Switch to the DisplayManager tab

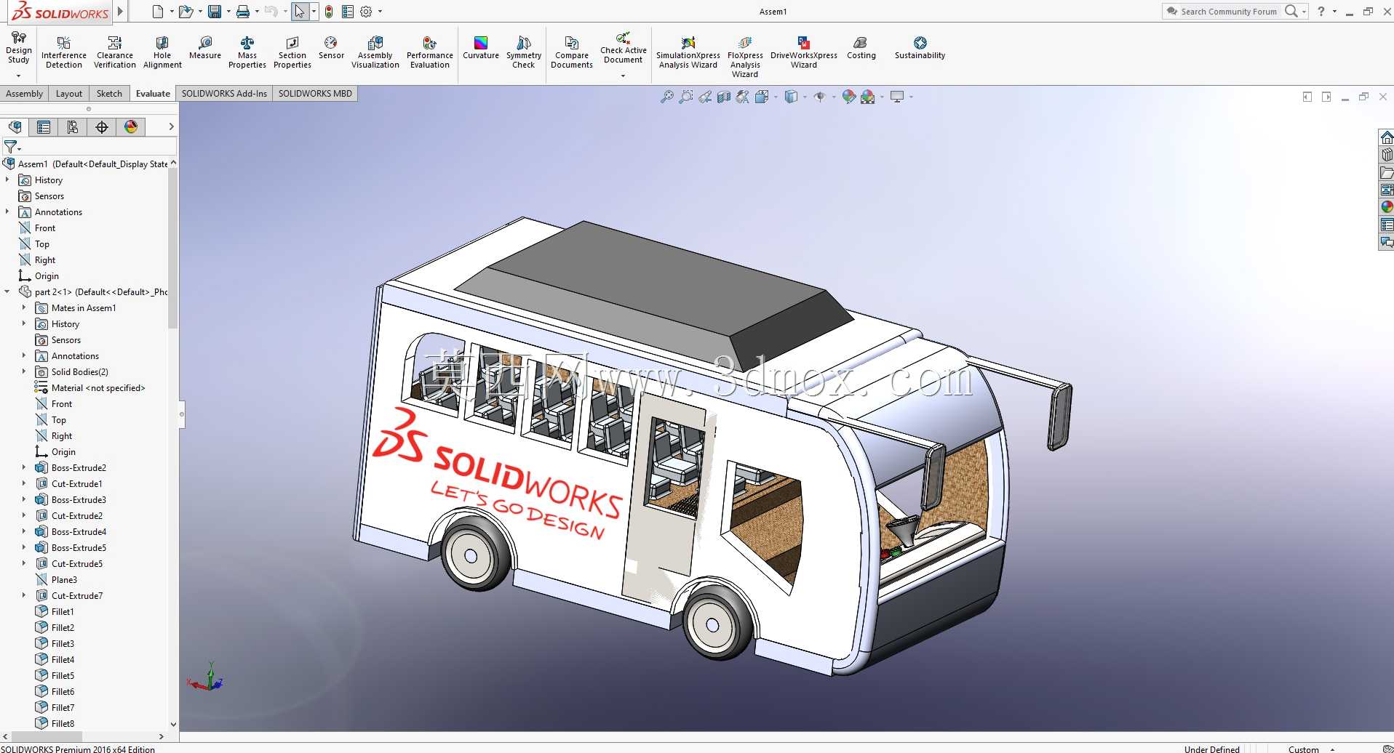(x=131, y=127)
